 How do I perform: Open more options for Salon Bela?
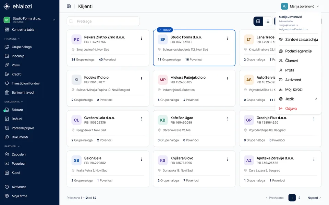pos(142,160)
